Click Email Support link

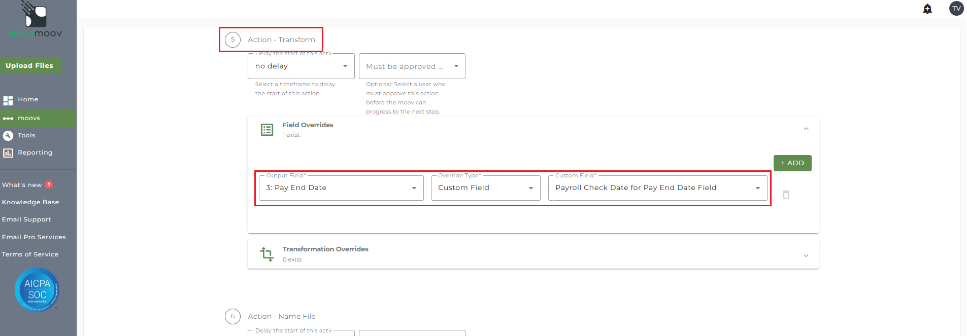coord(26,219)
